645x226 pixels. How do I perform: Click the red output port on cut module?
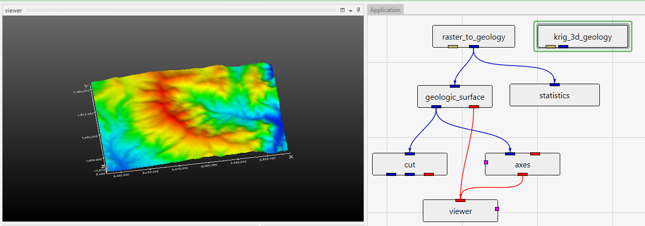pyautogui.click(x=428, y=174)
